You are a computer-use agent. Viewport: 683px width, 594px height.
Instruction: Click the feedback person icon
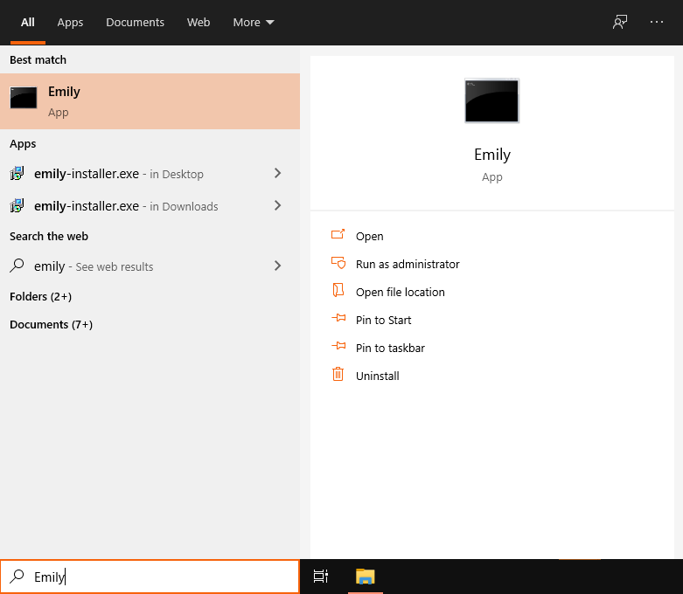click(620, 22)
